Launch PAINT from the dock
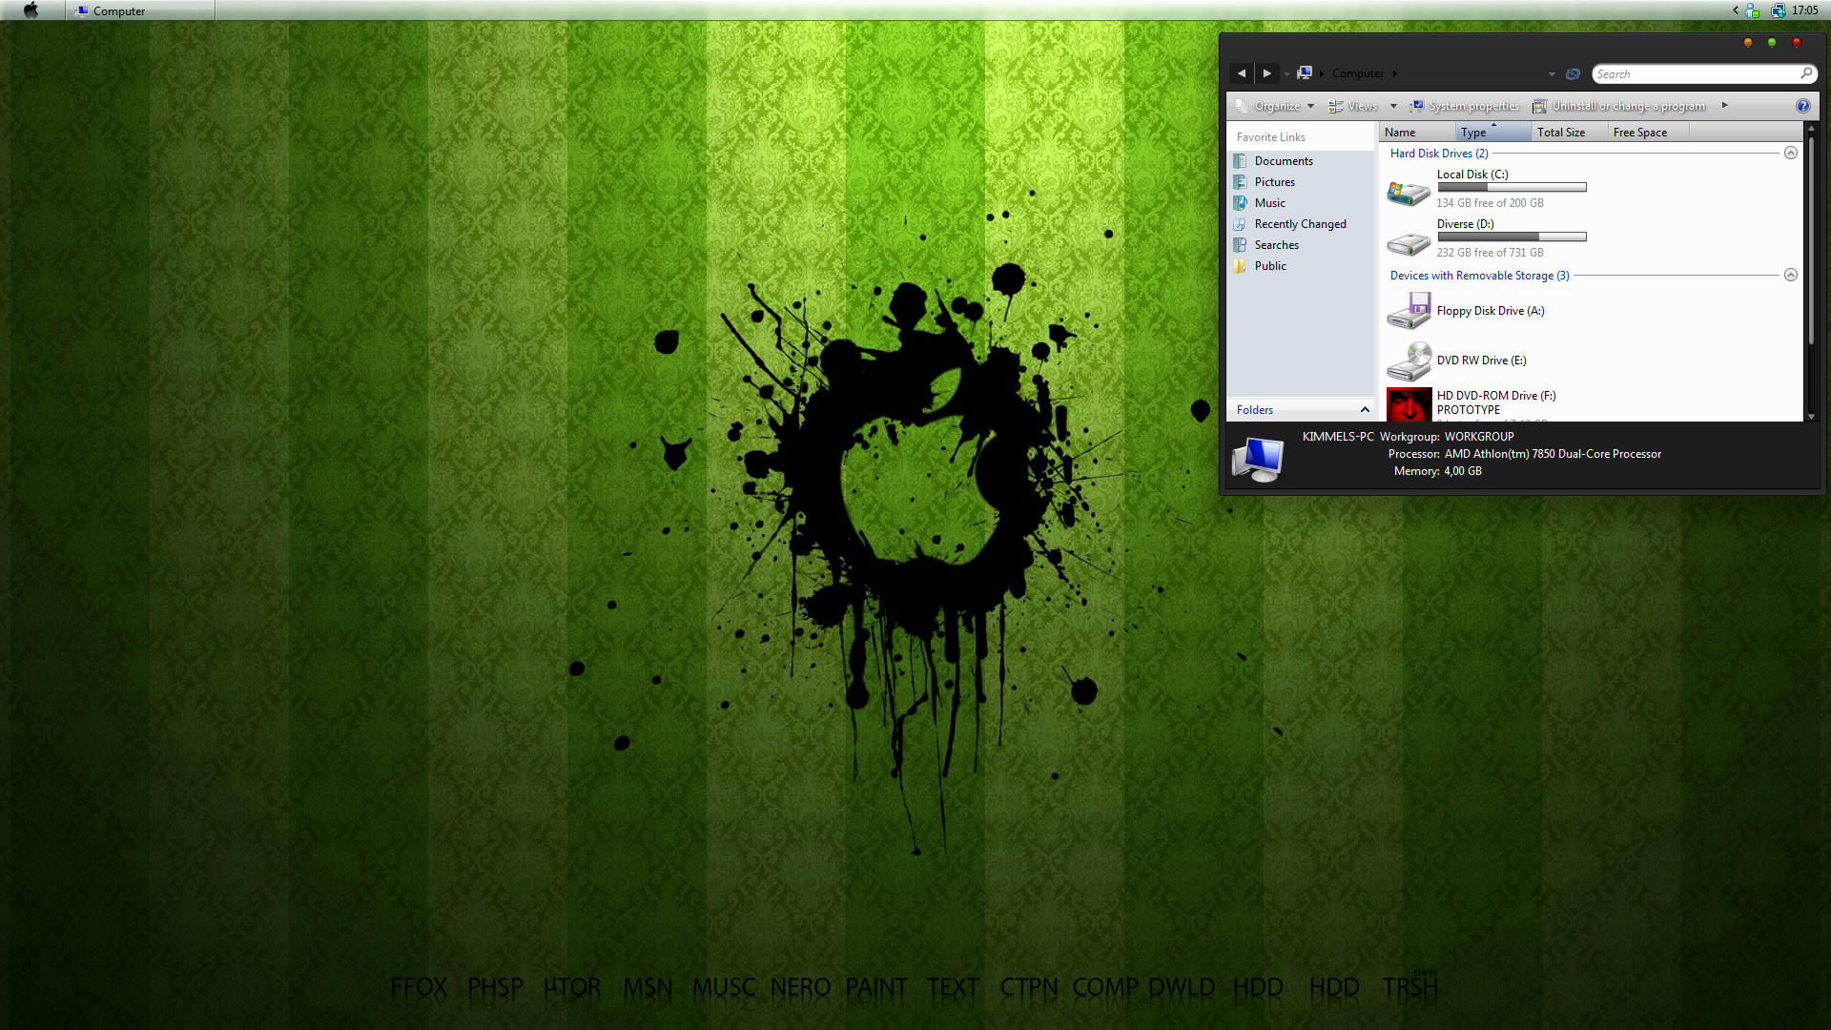1831x1030 pixels. point(876,987)
